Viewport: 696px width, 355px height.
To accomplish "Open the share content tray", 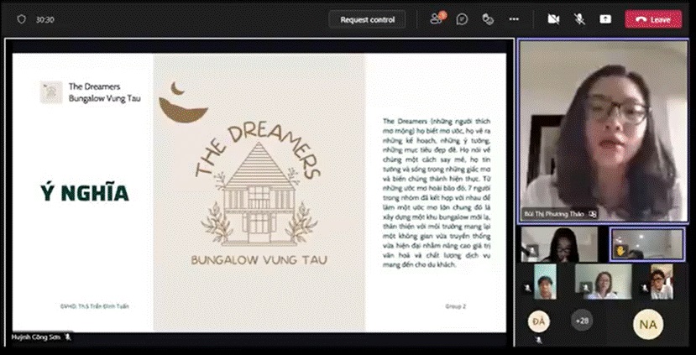I will pyautogui.click(x=604, y=19).
